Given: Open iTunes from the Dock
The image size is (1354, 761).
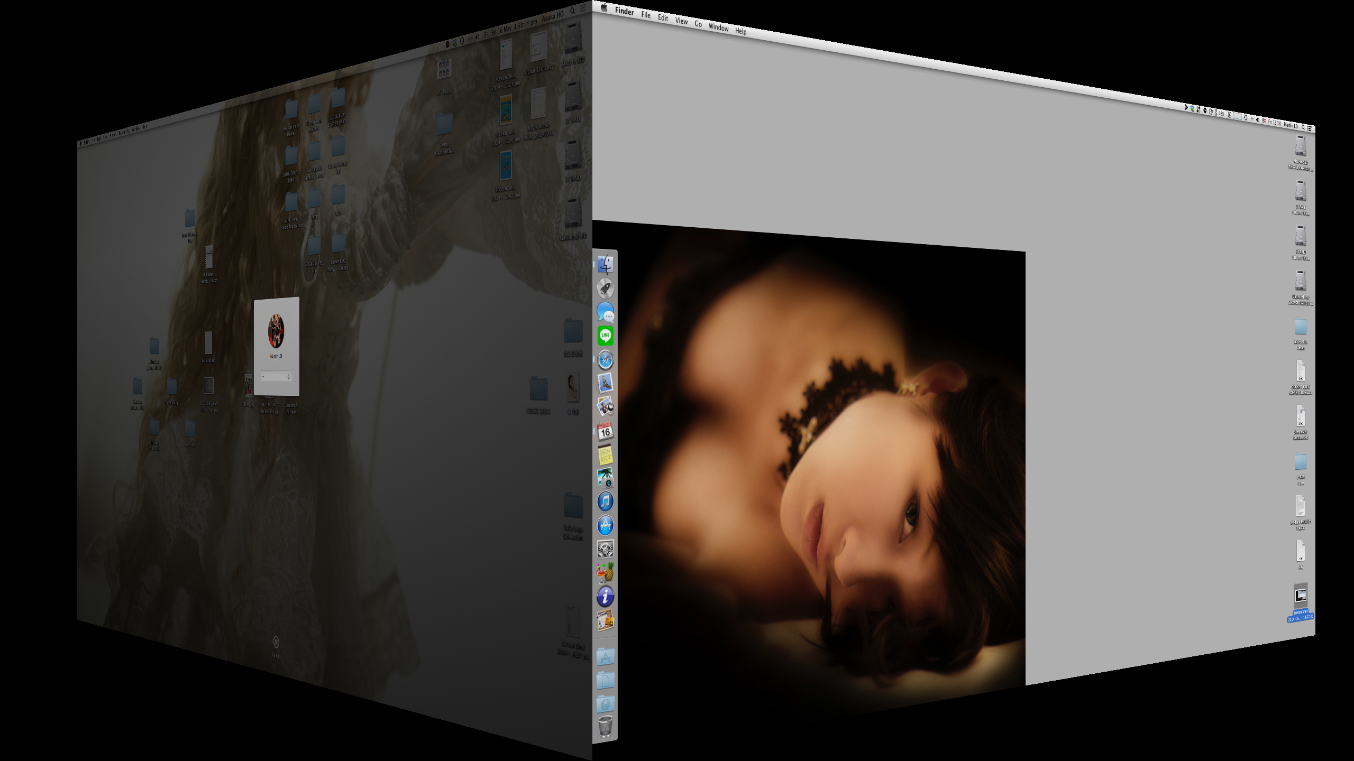Looking at the screenshot, I should click(605, 501).
